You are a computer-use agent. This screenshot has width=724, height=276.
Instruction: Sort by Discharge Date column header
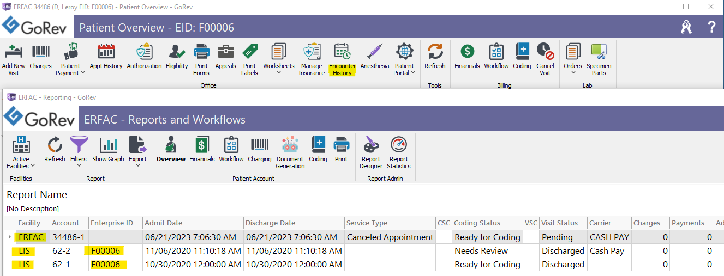pos(294,223)
